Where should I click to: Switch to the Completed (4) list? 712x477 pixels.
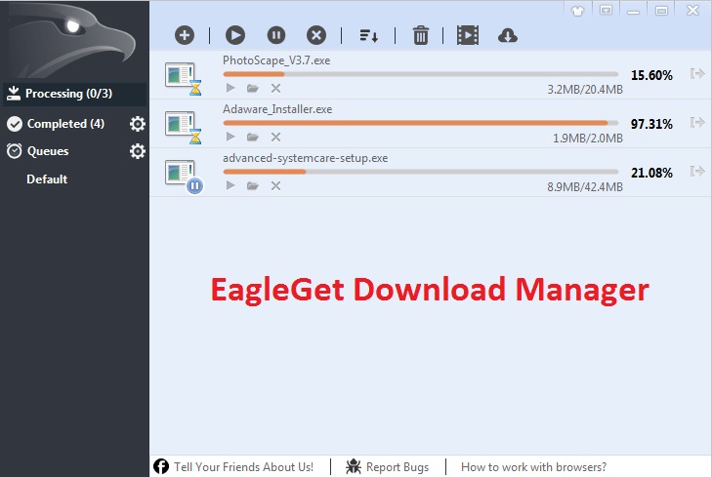click(x=65, y=124)
